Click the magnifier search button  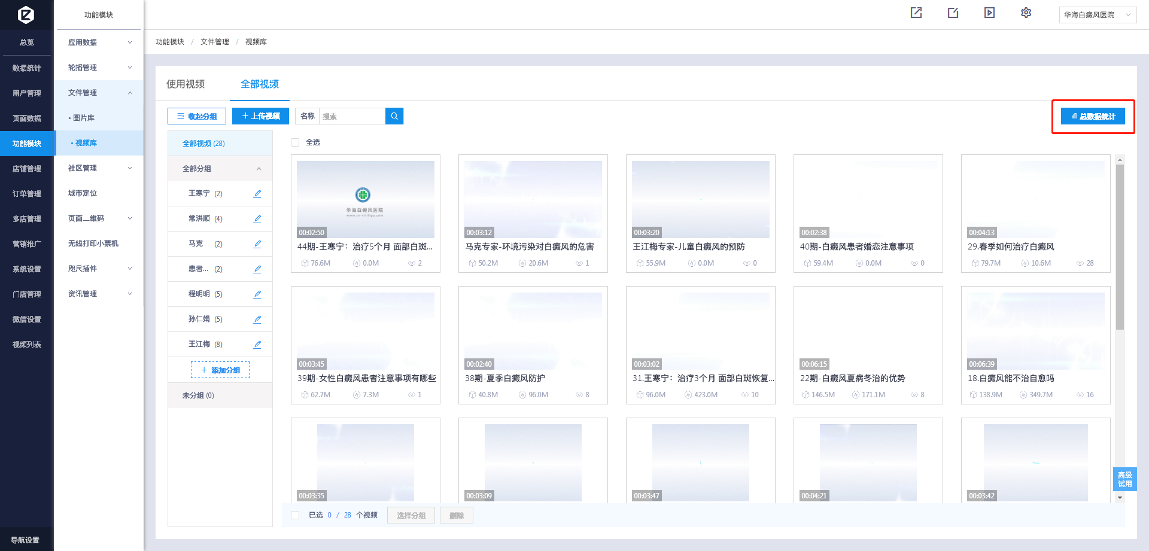394,116
